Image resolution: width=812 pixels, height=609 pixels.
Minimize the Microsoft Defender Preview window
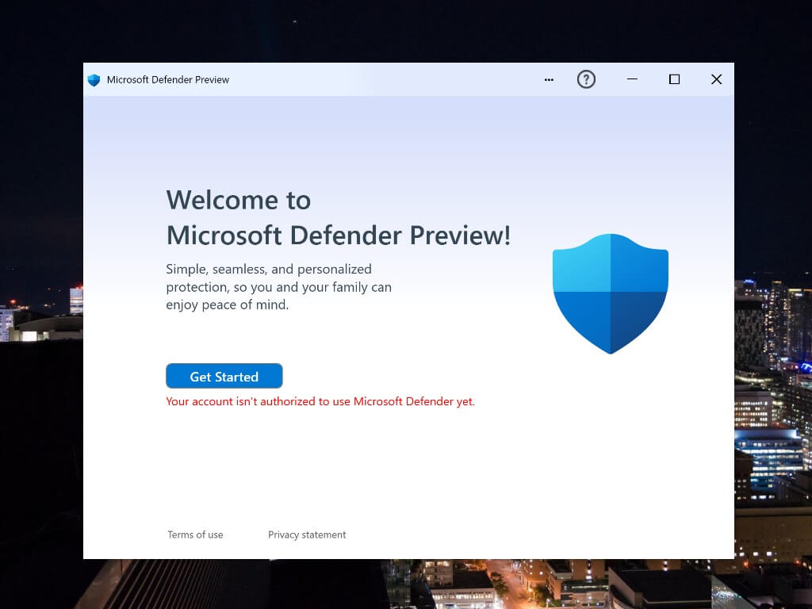coord(632,79)
